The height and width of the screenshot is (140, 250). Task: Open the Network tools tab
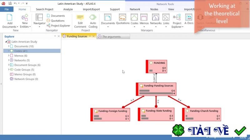[135, 9]
